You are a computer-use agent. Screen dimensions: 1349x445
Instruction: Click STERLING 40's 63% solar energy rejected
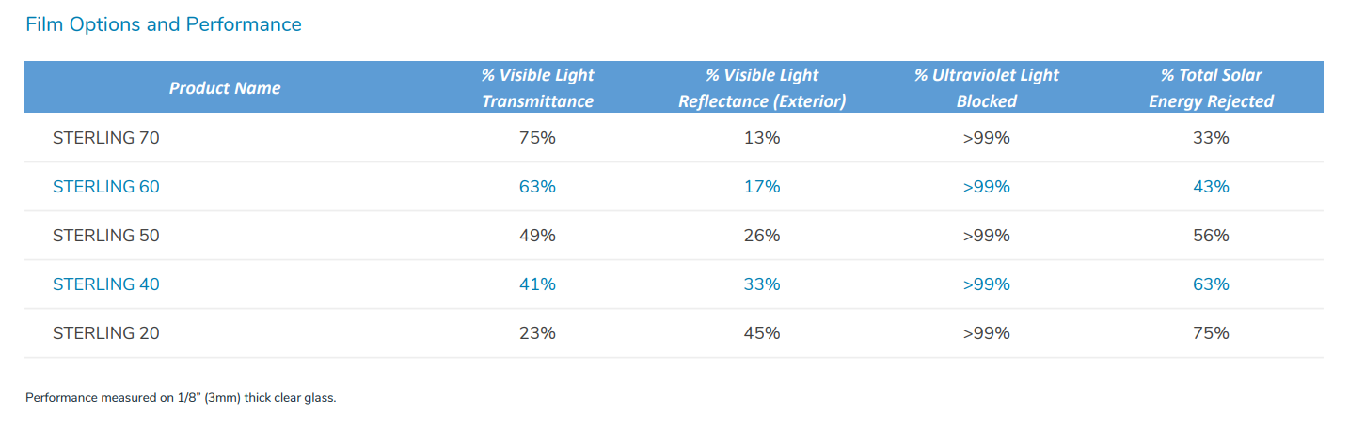coord(1211,284)
